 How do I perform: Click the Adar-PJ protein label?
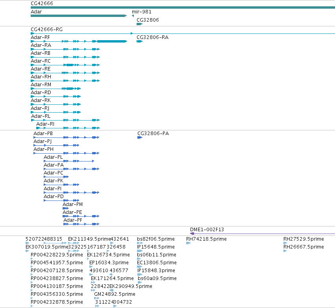(43, 141)
